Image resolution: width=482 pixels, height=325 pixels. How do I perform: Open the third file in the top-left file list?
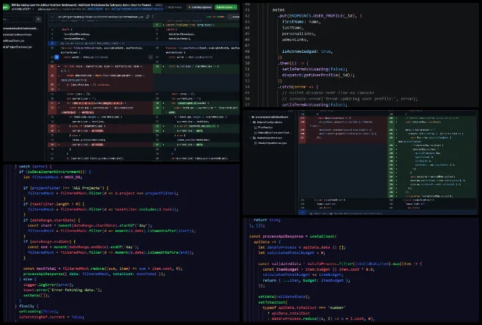tap(13, 40)
